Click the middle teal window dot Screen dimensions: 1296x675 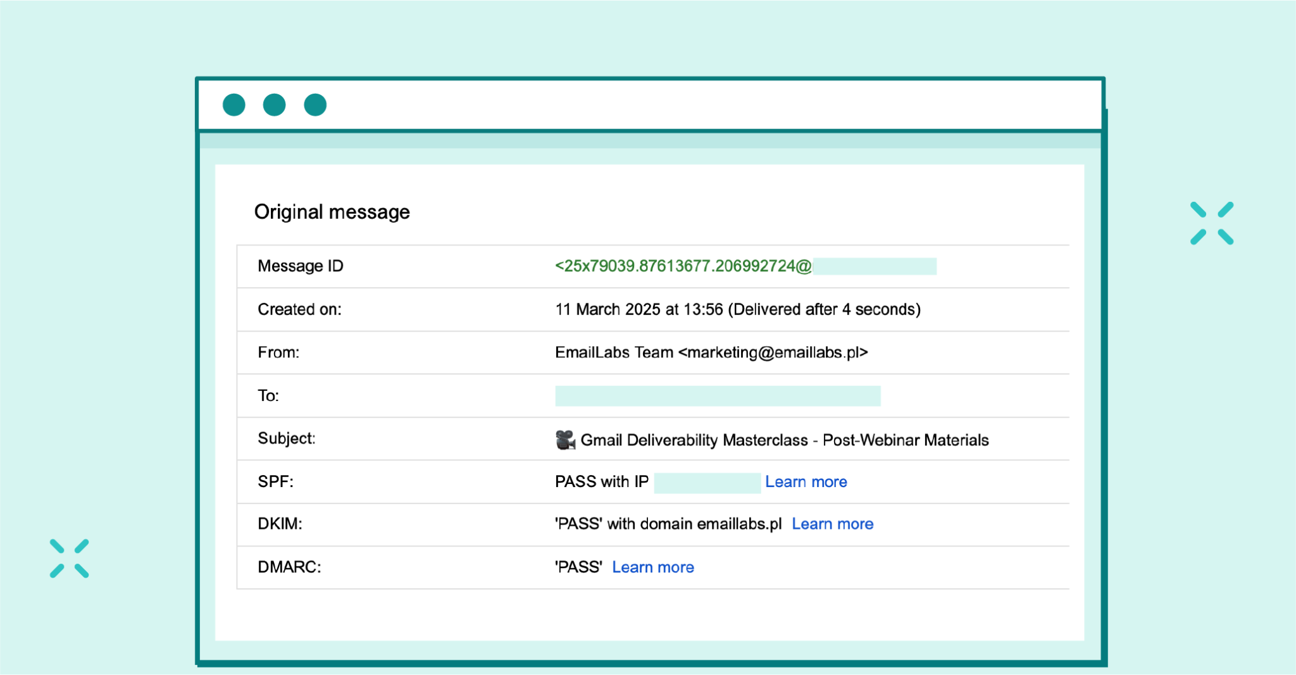(x=275, y=104)
